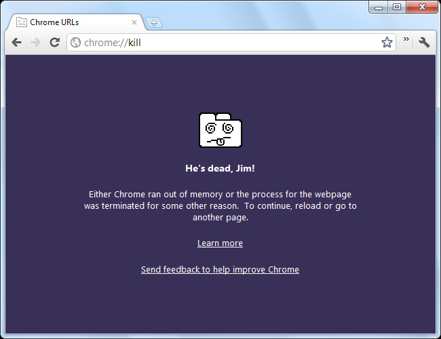The image size is (441, 339).
Task: Click the forward navigation arrow
Action: (35, 43)
